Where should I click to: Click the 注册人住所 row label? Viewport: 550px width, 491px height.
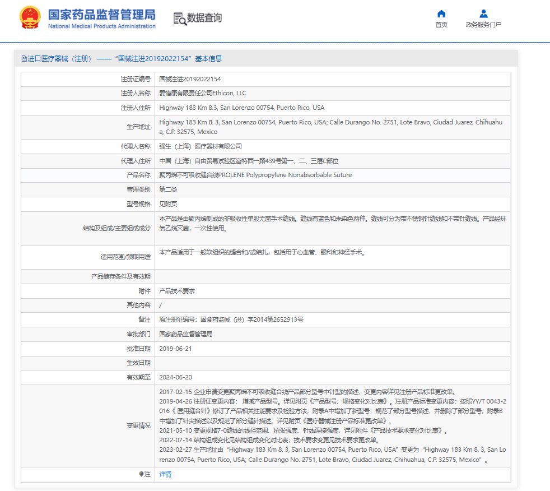[x=136, y=108]
